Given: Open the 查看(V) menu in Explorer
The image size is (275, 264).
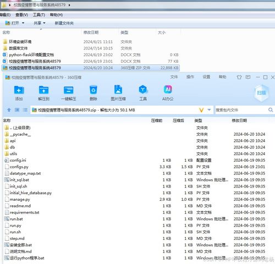Looking at the screenshot, I should 21,15.
